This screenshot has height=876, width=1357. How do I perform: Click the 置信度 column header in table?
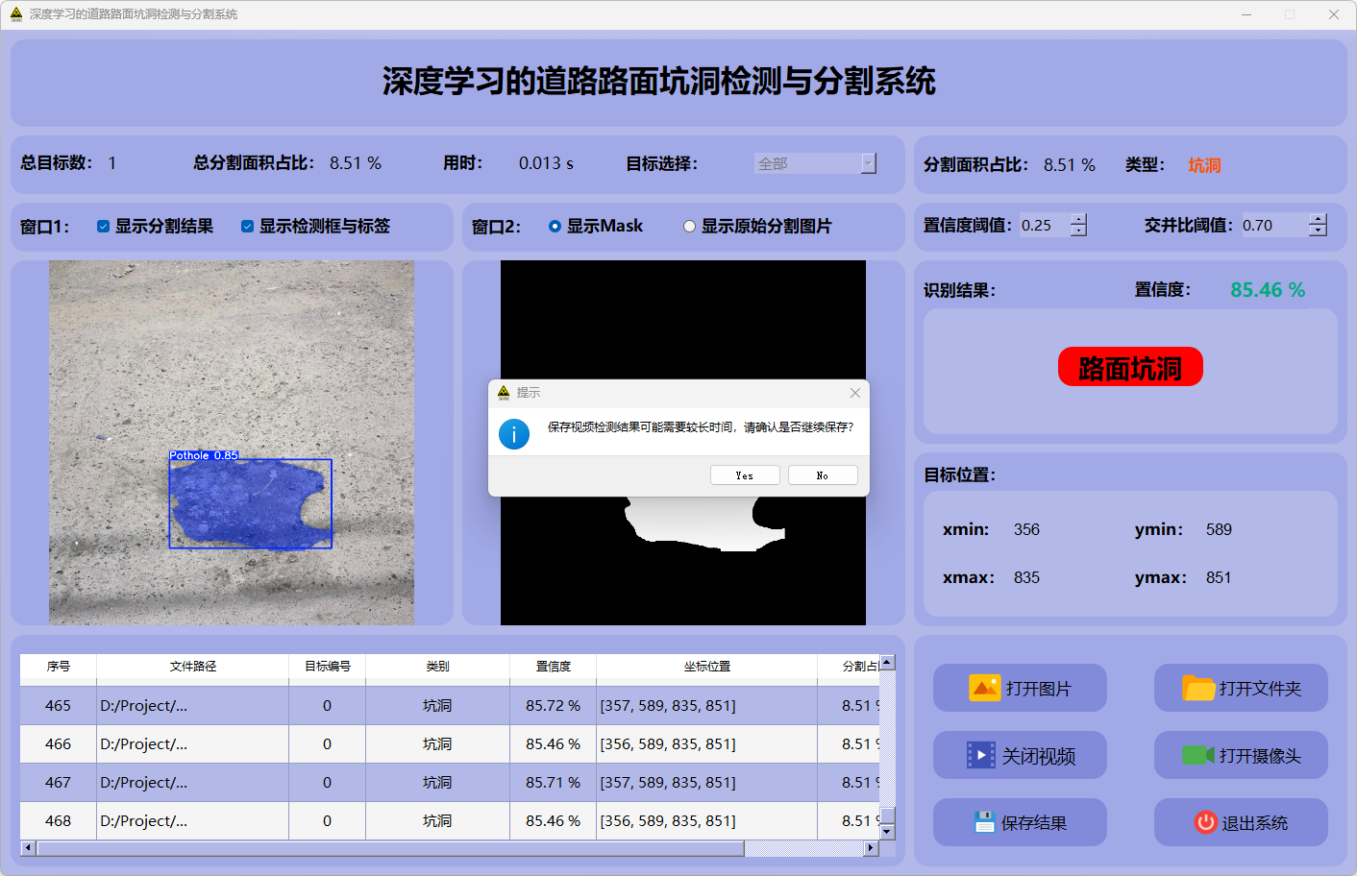pyautogui.click(x=553, y=666)
